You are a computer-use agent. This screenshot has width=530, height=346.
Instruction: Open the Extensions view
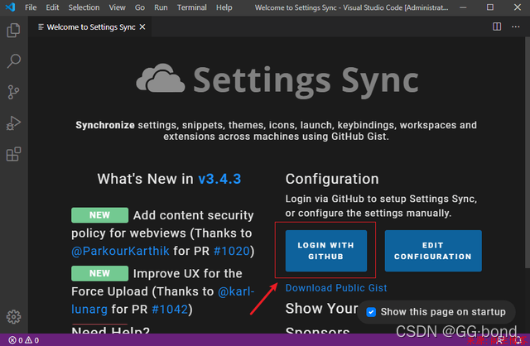13,154
